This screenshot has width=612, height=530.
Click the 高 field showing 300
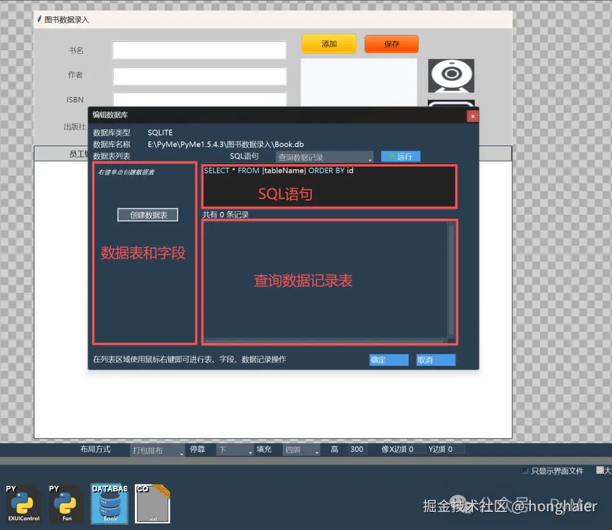357,449
